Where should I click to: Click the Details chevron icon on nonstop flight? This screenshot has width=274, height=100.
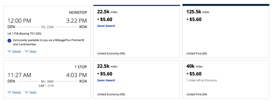click(x=9, y=51)
